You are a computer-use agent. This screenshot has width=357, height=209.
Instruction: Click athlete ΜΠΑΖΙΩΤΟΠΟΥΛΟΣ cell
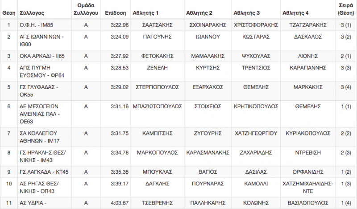pos(158,107)
